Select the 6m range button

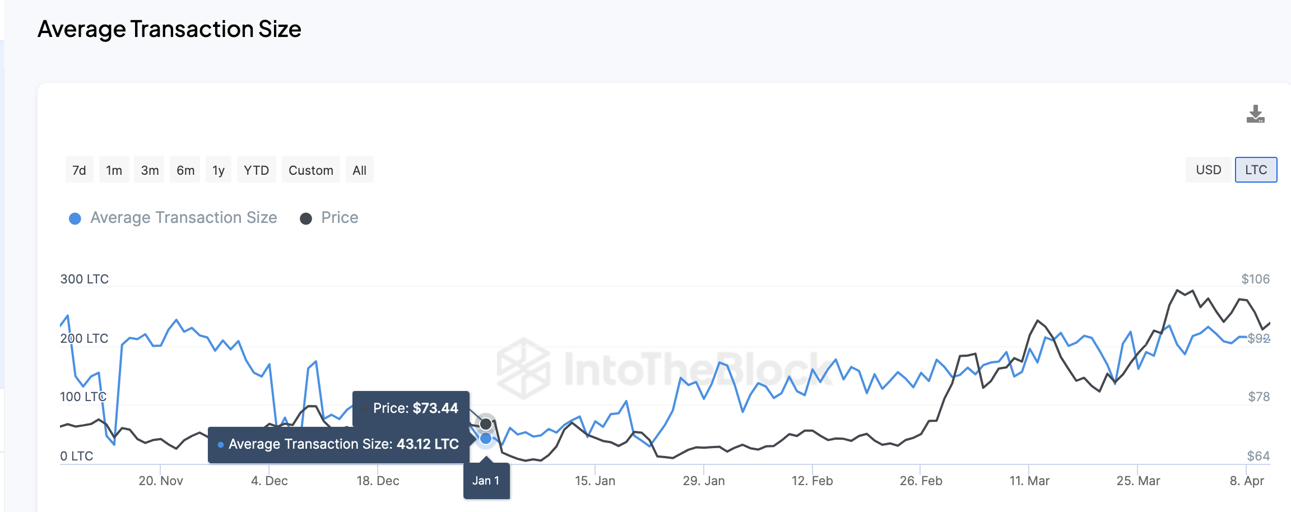click(x=184, y=170)
